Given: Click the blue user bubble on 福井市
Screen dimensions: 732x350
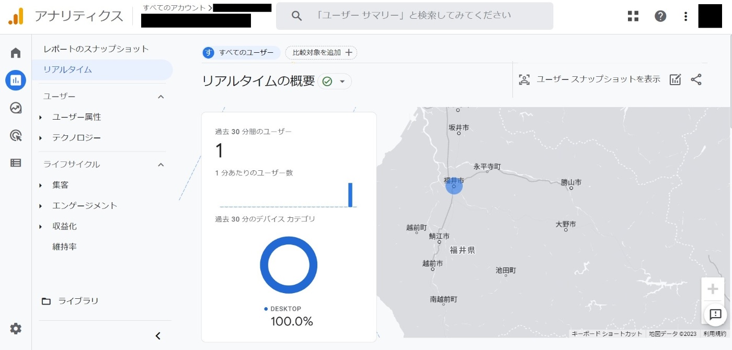Looking at the screenshot, I should [x=454, y=186].
